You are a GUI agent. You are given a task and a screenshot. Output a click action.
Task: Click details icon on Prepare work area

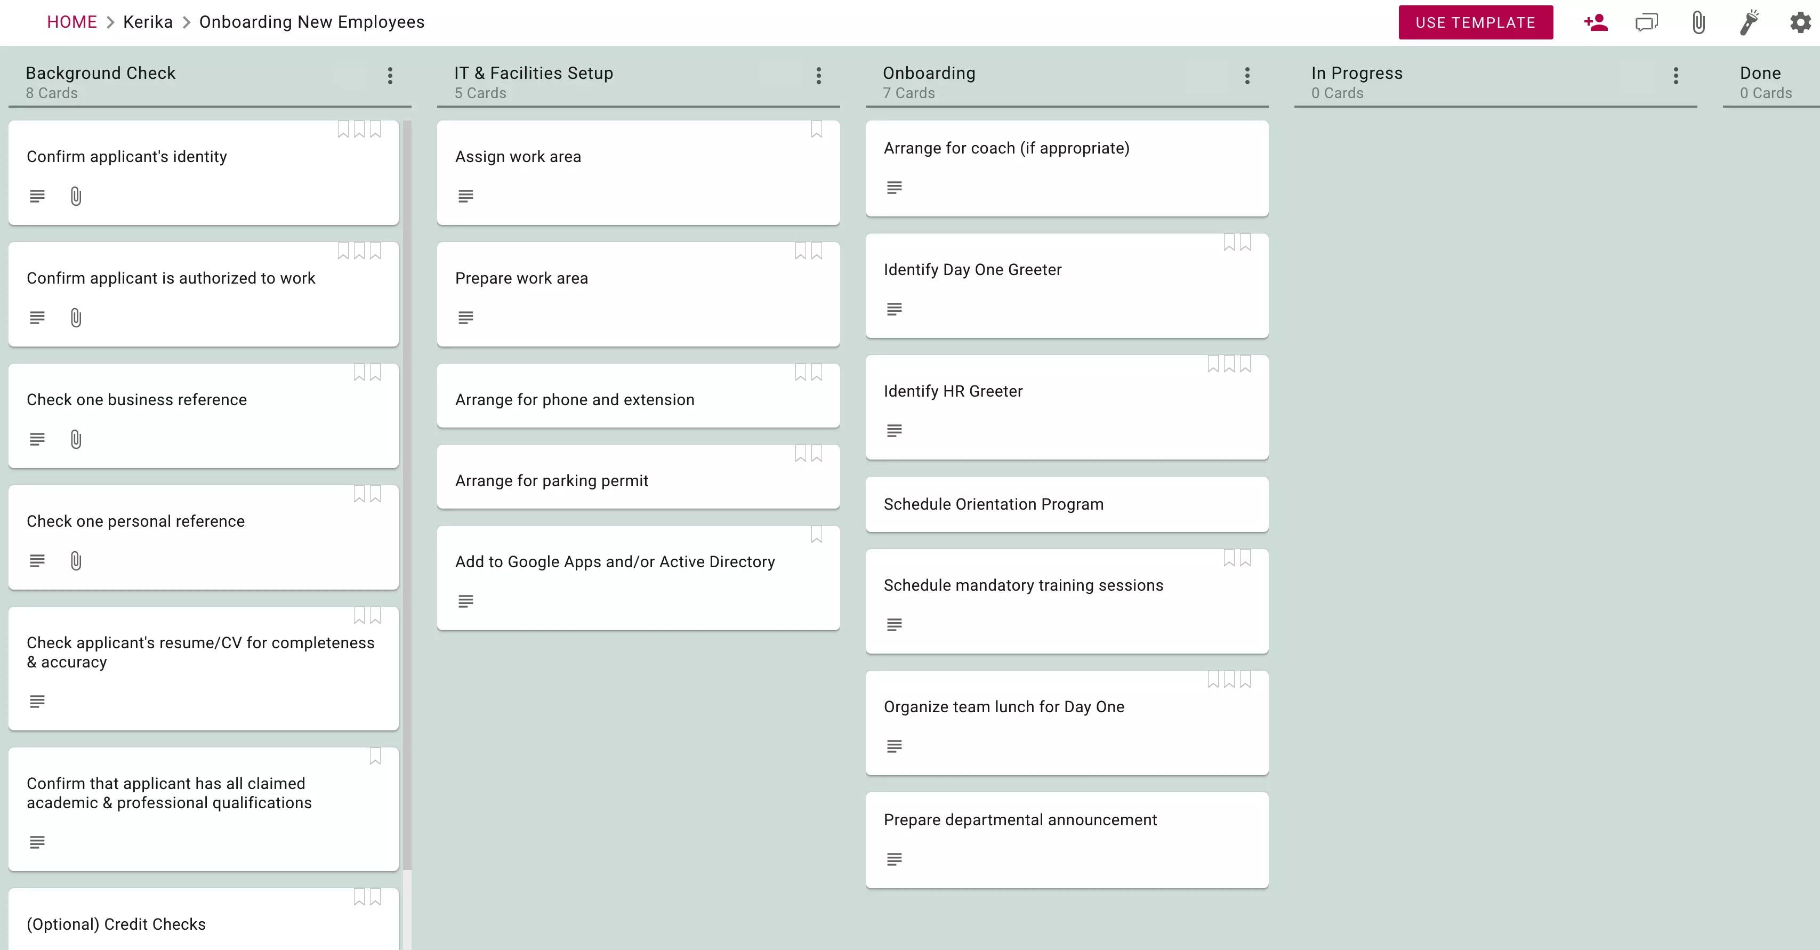[x=465, y=317]
